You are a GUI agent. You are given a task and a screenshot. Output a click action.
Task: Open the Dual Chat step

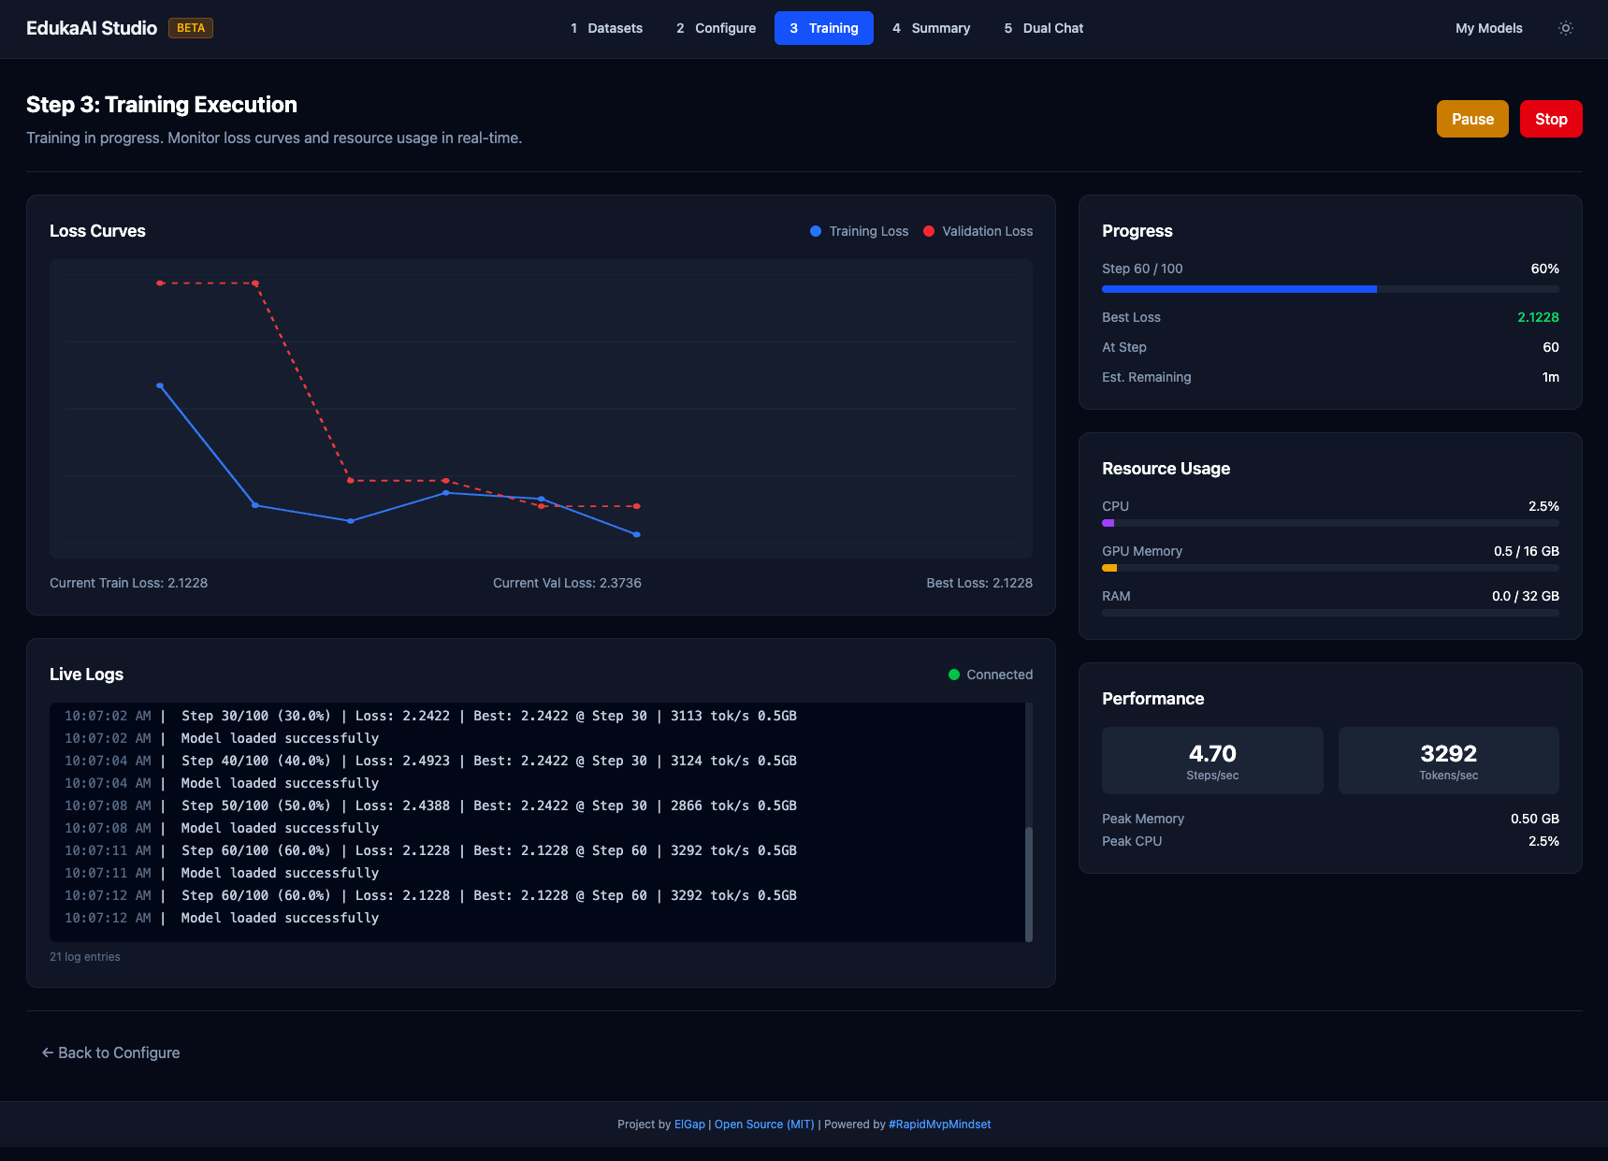tap(1043, 28)
